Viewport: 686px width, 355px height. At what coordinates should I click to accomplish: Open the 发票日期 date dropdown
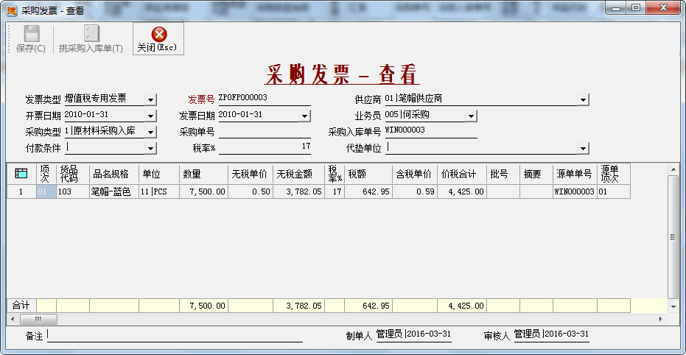(x=304, y=116)
